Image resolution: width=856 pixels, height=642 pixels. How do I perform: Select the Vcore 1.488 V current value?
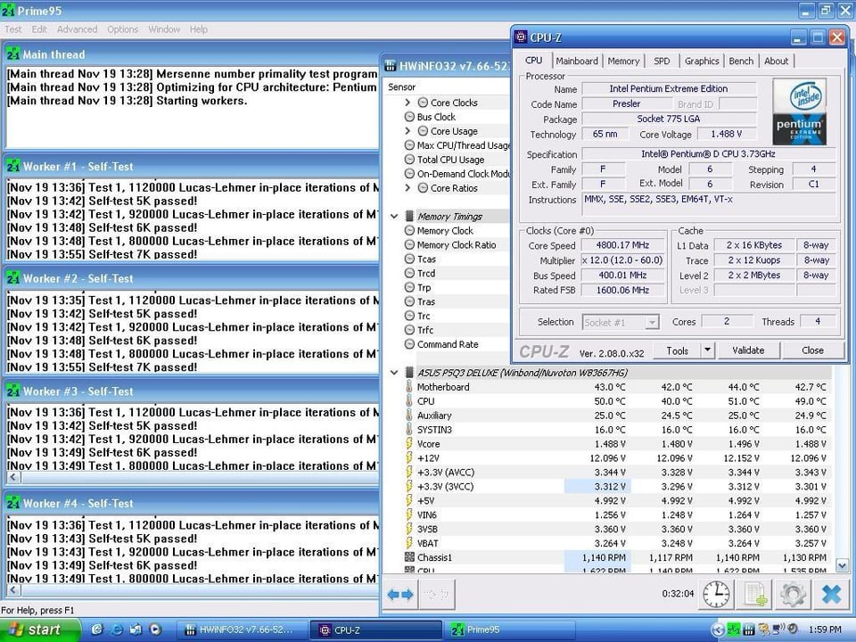610,444
